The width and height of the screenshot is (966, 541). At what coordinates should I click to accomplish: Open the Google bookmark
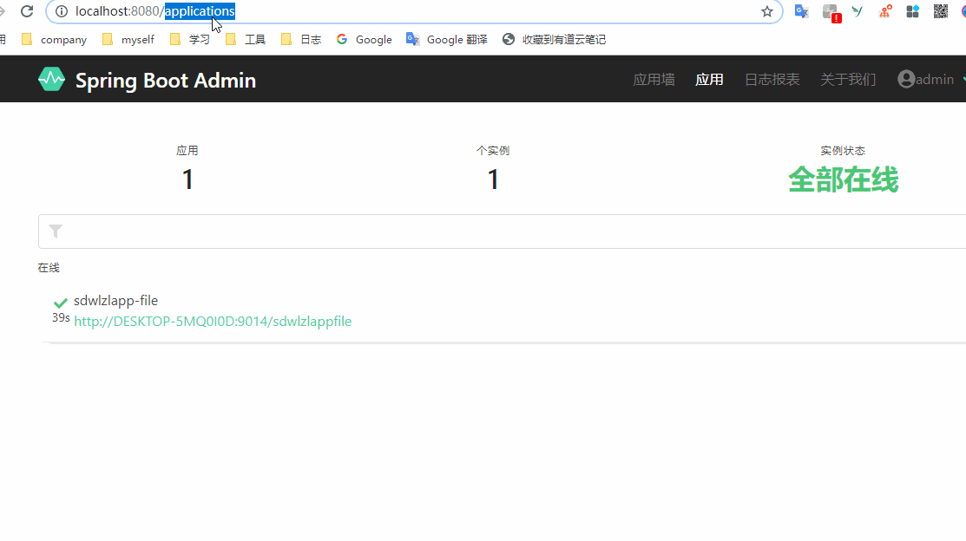coord(365,39)
